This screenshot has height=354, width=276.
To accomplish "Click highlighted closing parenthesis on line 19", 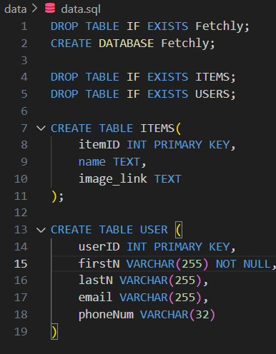I will click(x=54, y=332).
